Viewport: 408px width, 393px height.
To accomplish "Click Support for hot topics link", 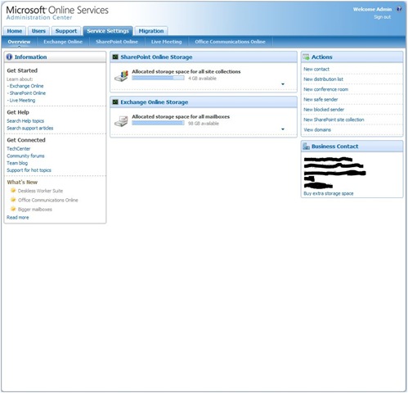I will pos(29,170).
